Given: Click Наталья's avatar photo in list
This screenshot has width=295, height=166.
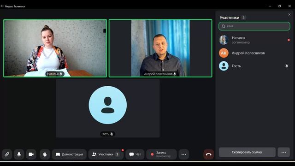Looking at the screenshot, I should point(224,40).
